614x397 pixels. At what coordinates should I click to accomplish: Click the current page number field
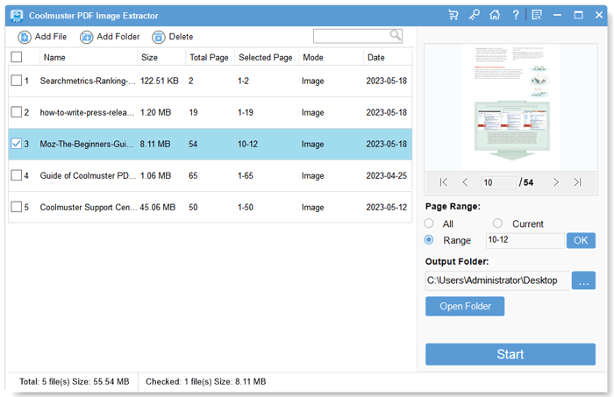click(498, 182)
